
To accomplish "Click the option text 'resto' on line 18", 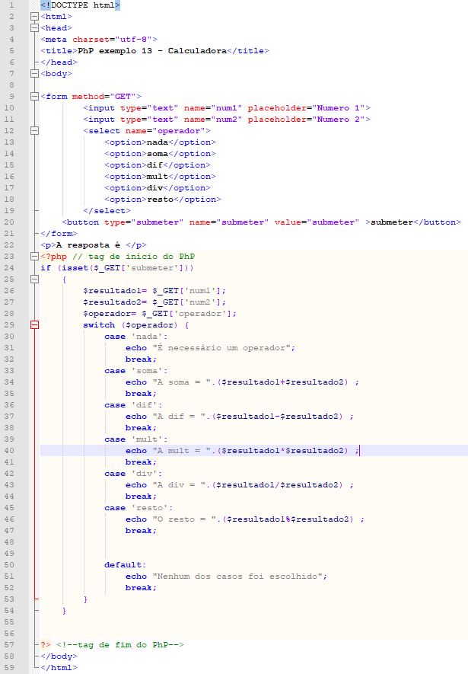I will pyautogui.click(x=160, y=200).
